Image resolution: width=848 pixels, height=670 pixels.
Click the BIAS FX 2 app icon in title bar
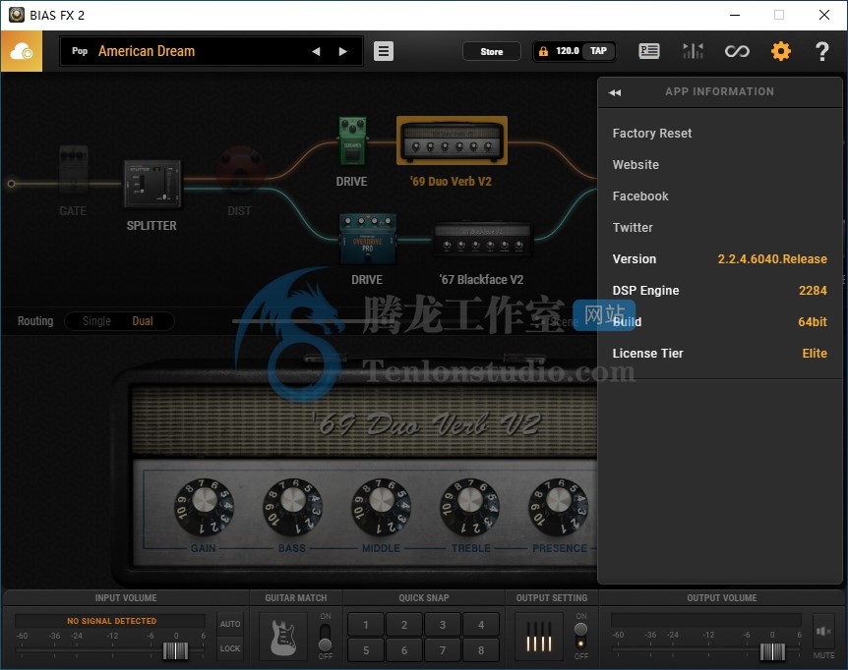(x=16, y=15)
